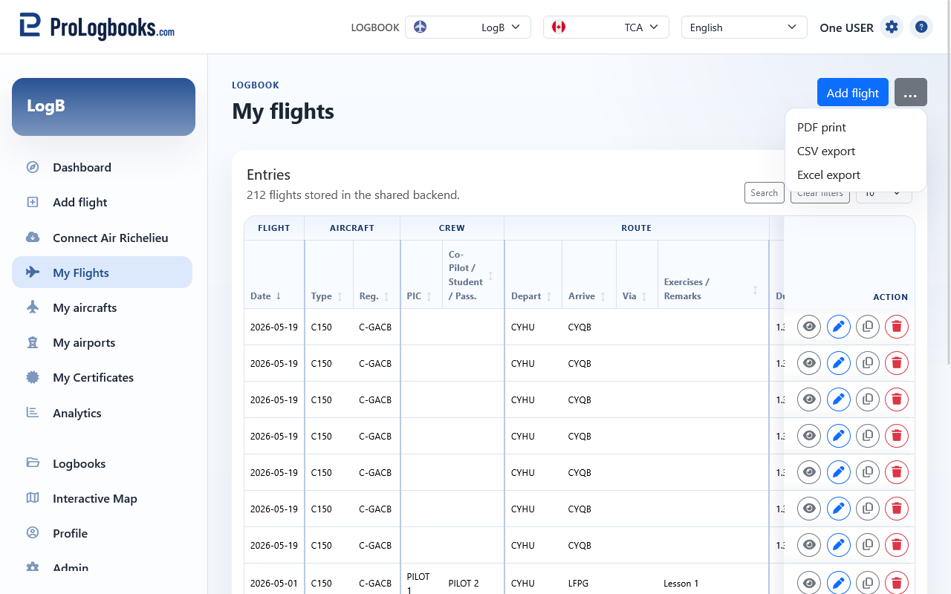Sort table by Depart column
951x594 pixels.
[x=549, y=296]
